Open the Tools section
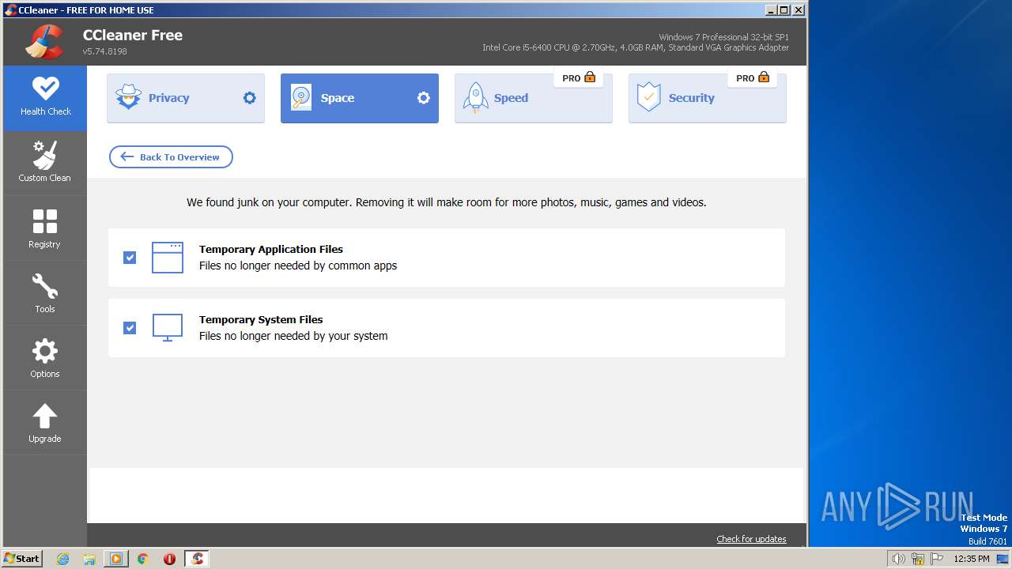Screen dimensions: 1012x569 tap(45, 293)
